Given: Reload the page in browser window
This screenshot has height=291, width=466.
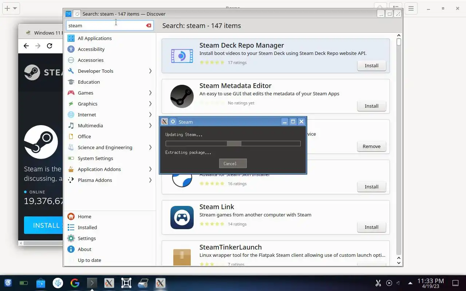Looking at the screenshot, I should 50,45.
